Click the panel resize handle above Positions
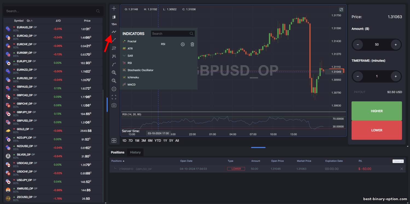This screenshot has height=204, width=410. pyautogui.click(x=258, y=147)
